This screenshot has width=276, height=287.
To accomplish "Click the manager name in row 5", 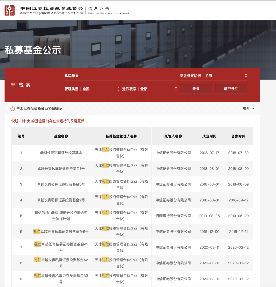I will [x=121, y=216].
